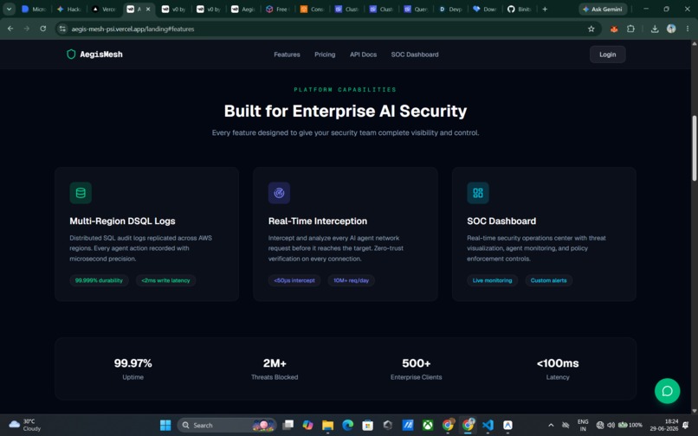This screenshot has width=698, height=436.
Task: Open the browser Downloads icon
Action: tap(655, 29)
